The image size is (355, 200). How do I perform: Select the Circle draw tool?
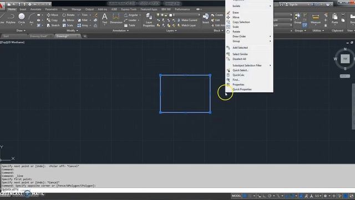tap(22, 18)
